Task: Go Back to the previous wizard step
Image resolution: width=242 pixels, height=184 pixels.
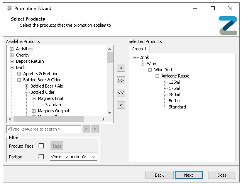Action: click(x=159, y=175)
